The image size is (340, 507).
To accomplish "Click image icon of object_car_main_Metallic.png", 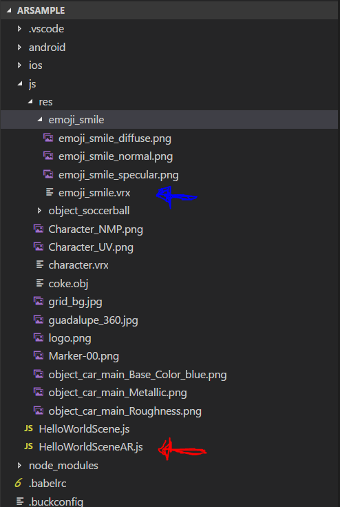I will [x=39, y=393].
